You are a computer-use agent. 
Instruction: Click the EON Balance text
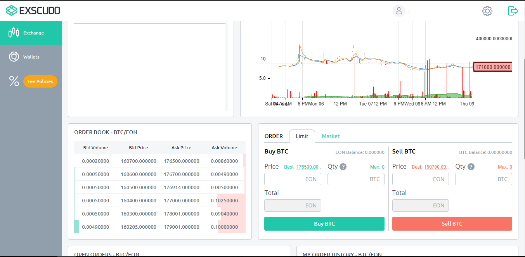pyautogui.click(x=360, y=152)
